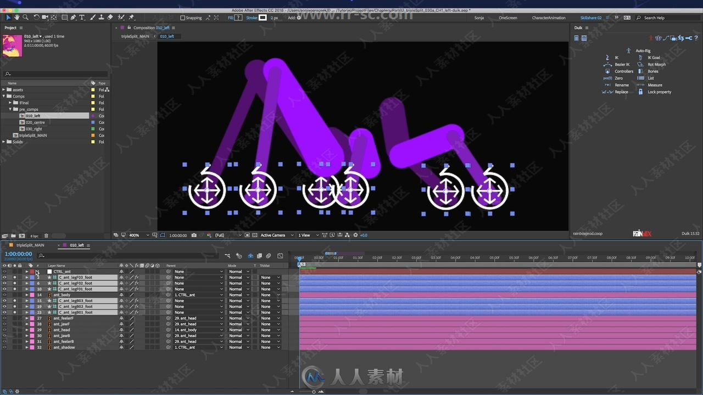
Task: Click the IK Goal button in Duik
Action: [x=649, y=58]
